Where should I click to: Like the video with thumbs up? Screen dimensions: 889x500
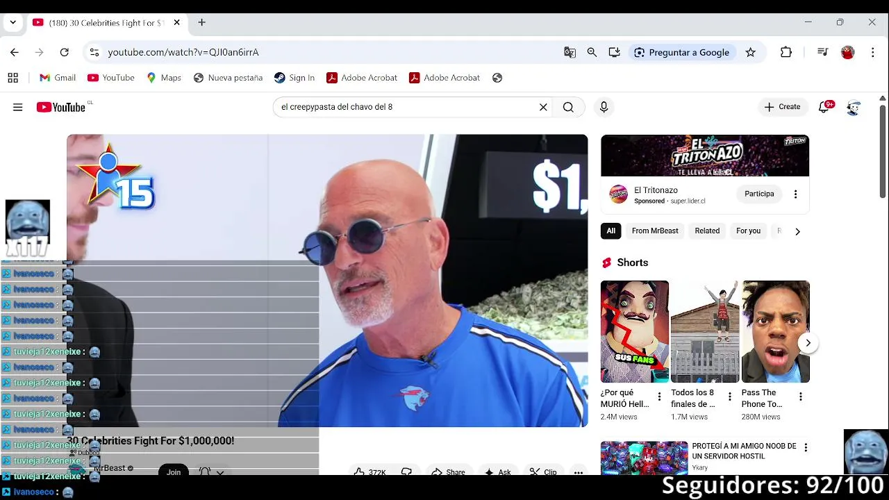pyautogui.click(x=369, y=472)
